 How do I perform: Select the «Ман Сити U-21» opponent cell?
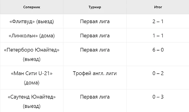(32, 78)
